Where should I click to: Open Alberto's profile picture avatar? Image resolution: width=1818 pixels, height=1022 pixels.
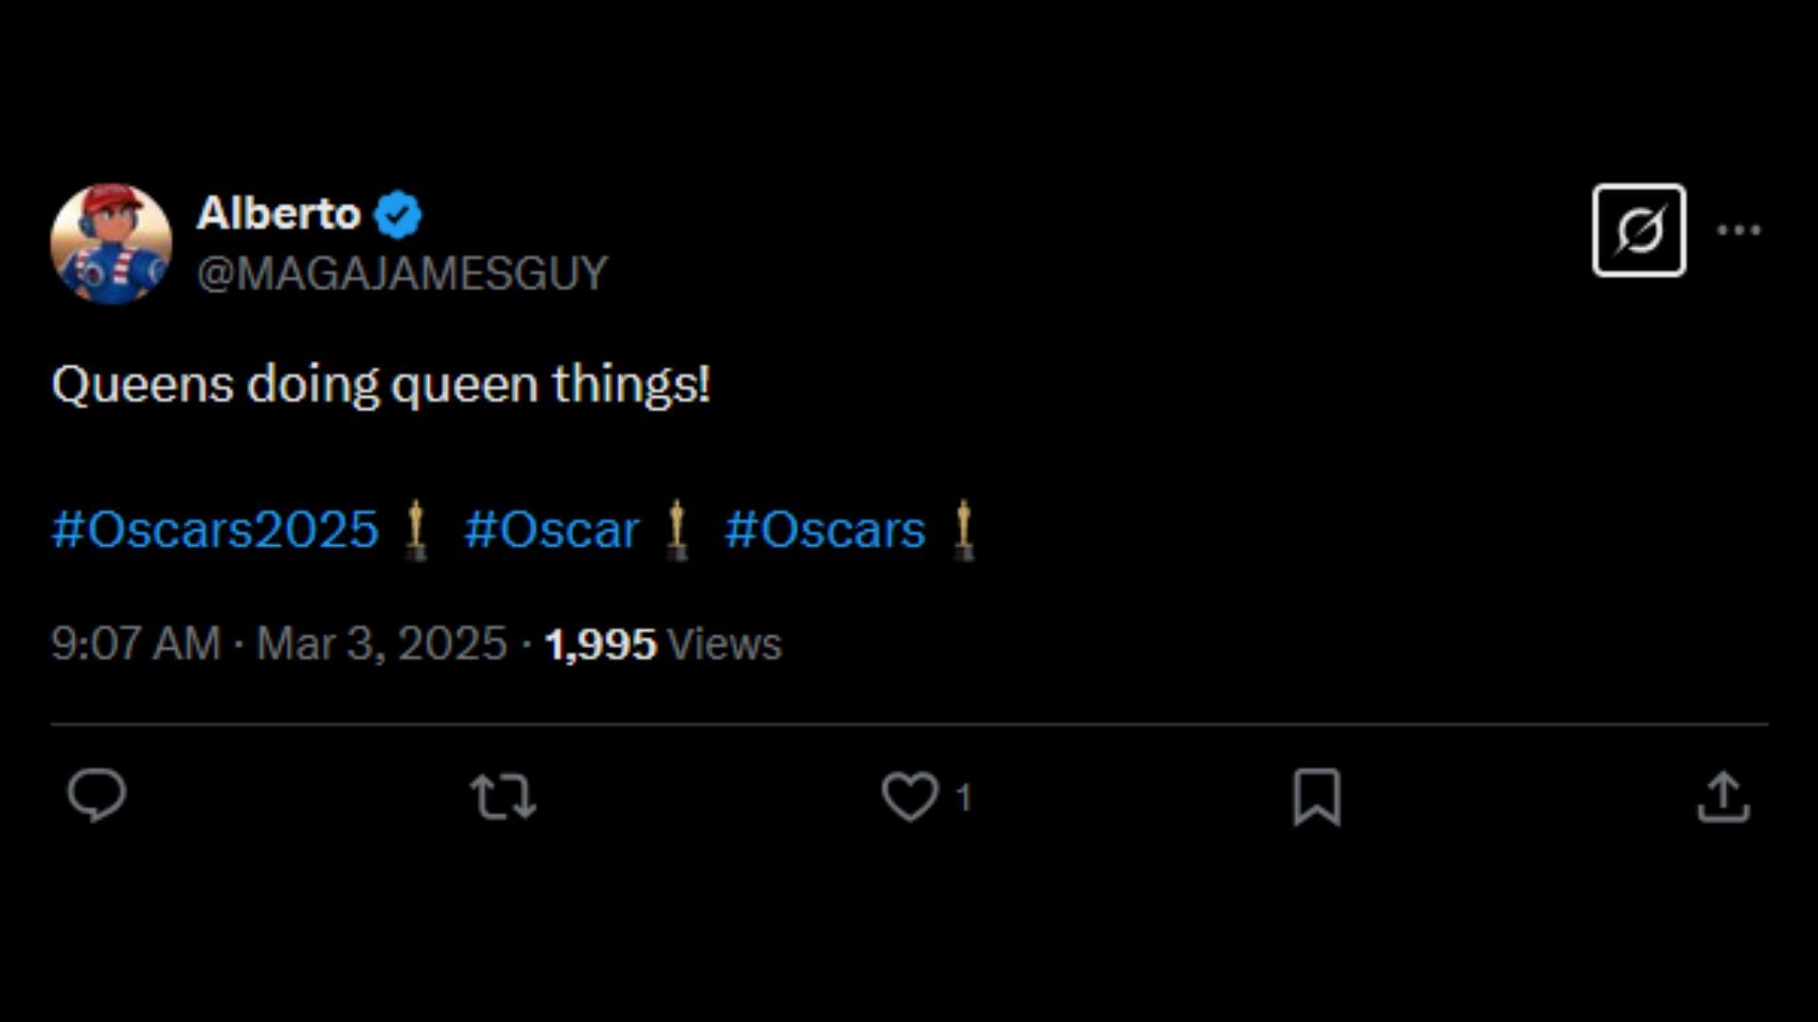[111, 244]
